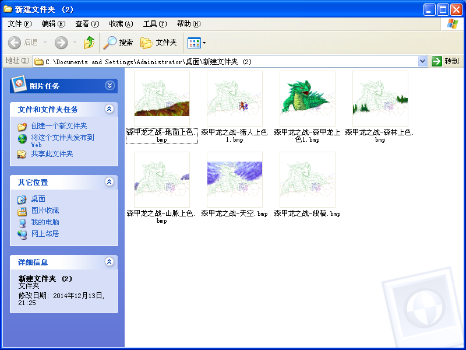The image size is (466, 350).
Task: Select thumbnail 森甲龙之战-森林上色.bmp
Action: click(380, 99)
